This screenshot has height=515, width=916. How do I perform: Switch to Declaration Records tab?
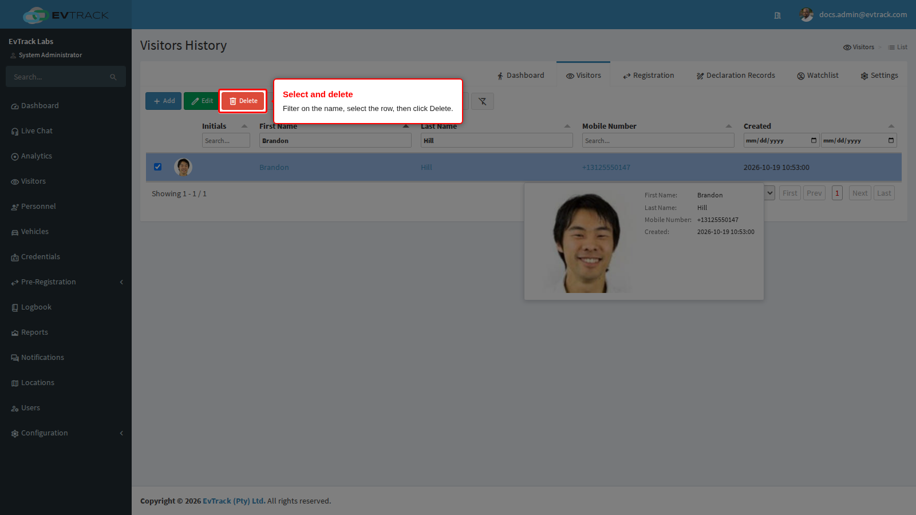point(736,76)
